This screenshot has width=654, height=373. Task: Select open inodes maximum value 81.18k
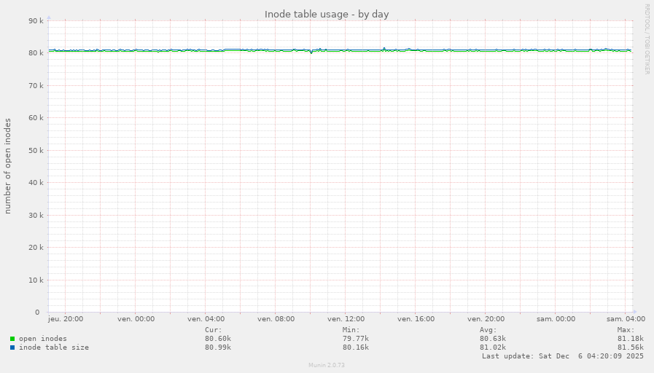(x=630, y=339)
